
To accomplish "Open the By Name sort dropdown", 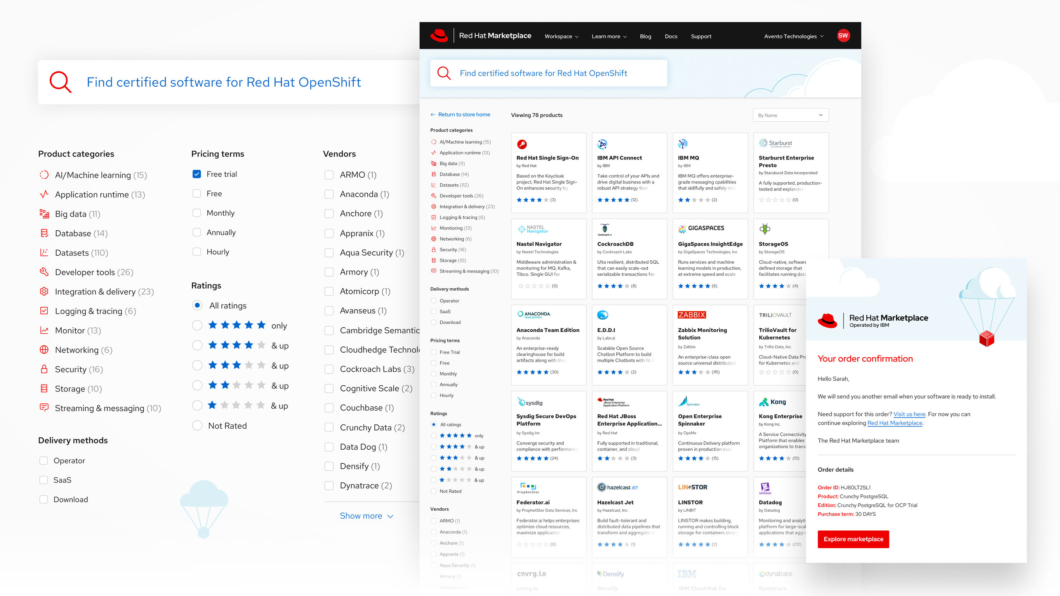I will coord(790,115).
